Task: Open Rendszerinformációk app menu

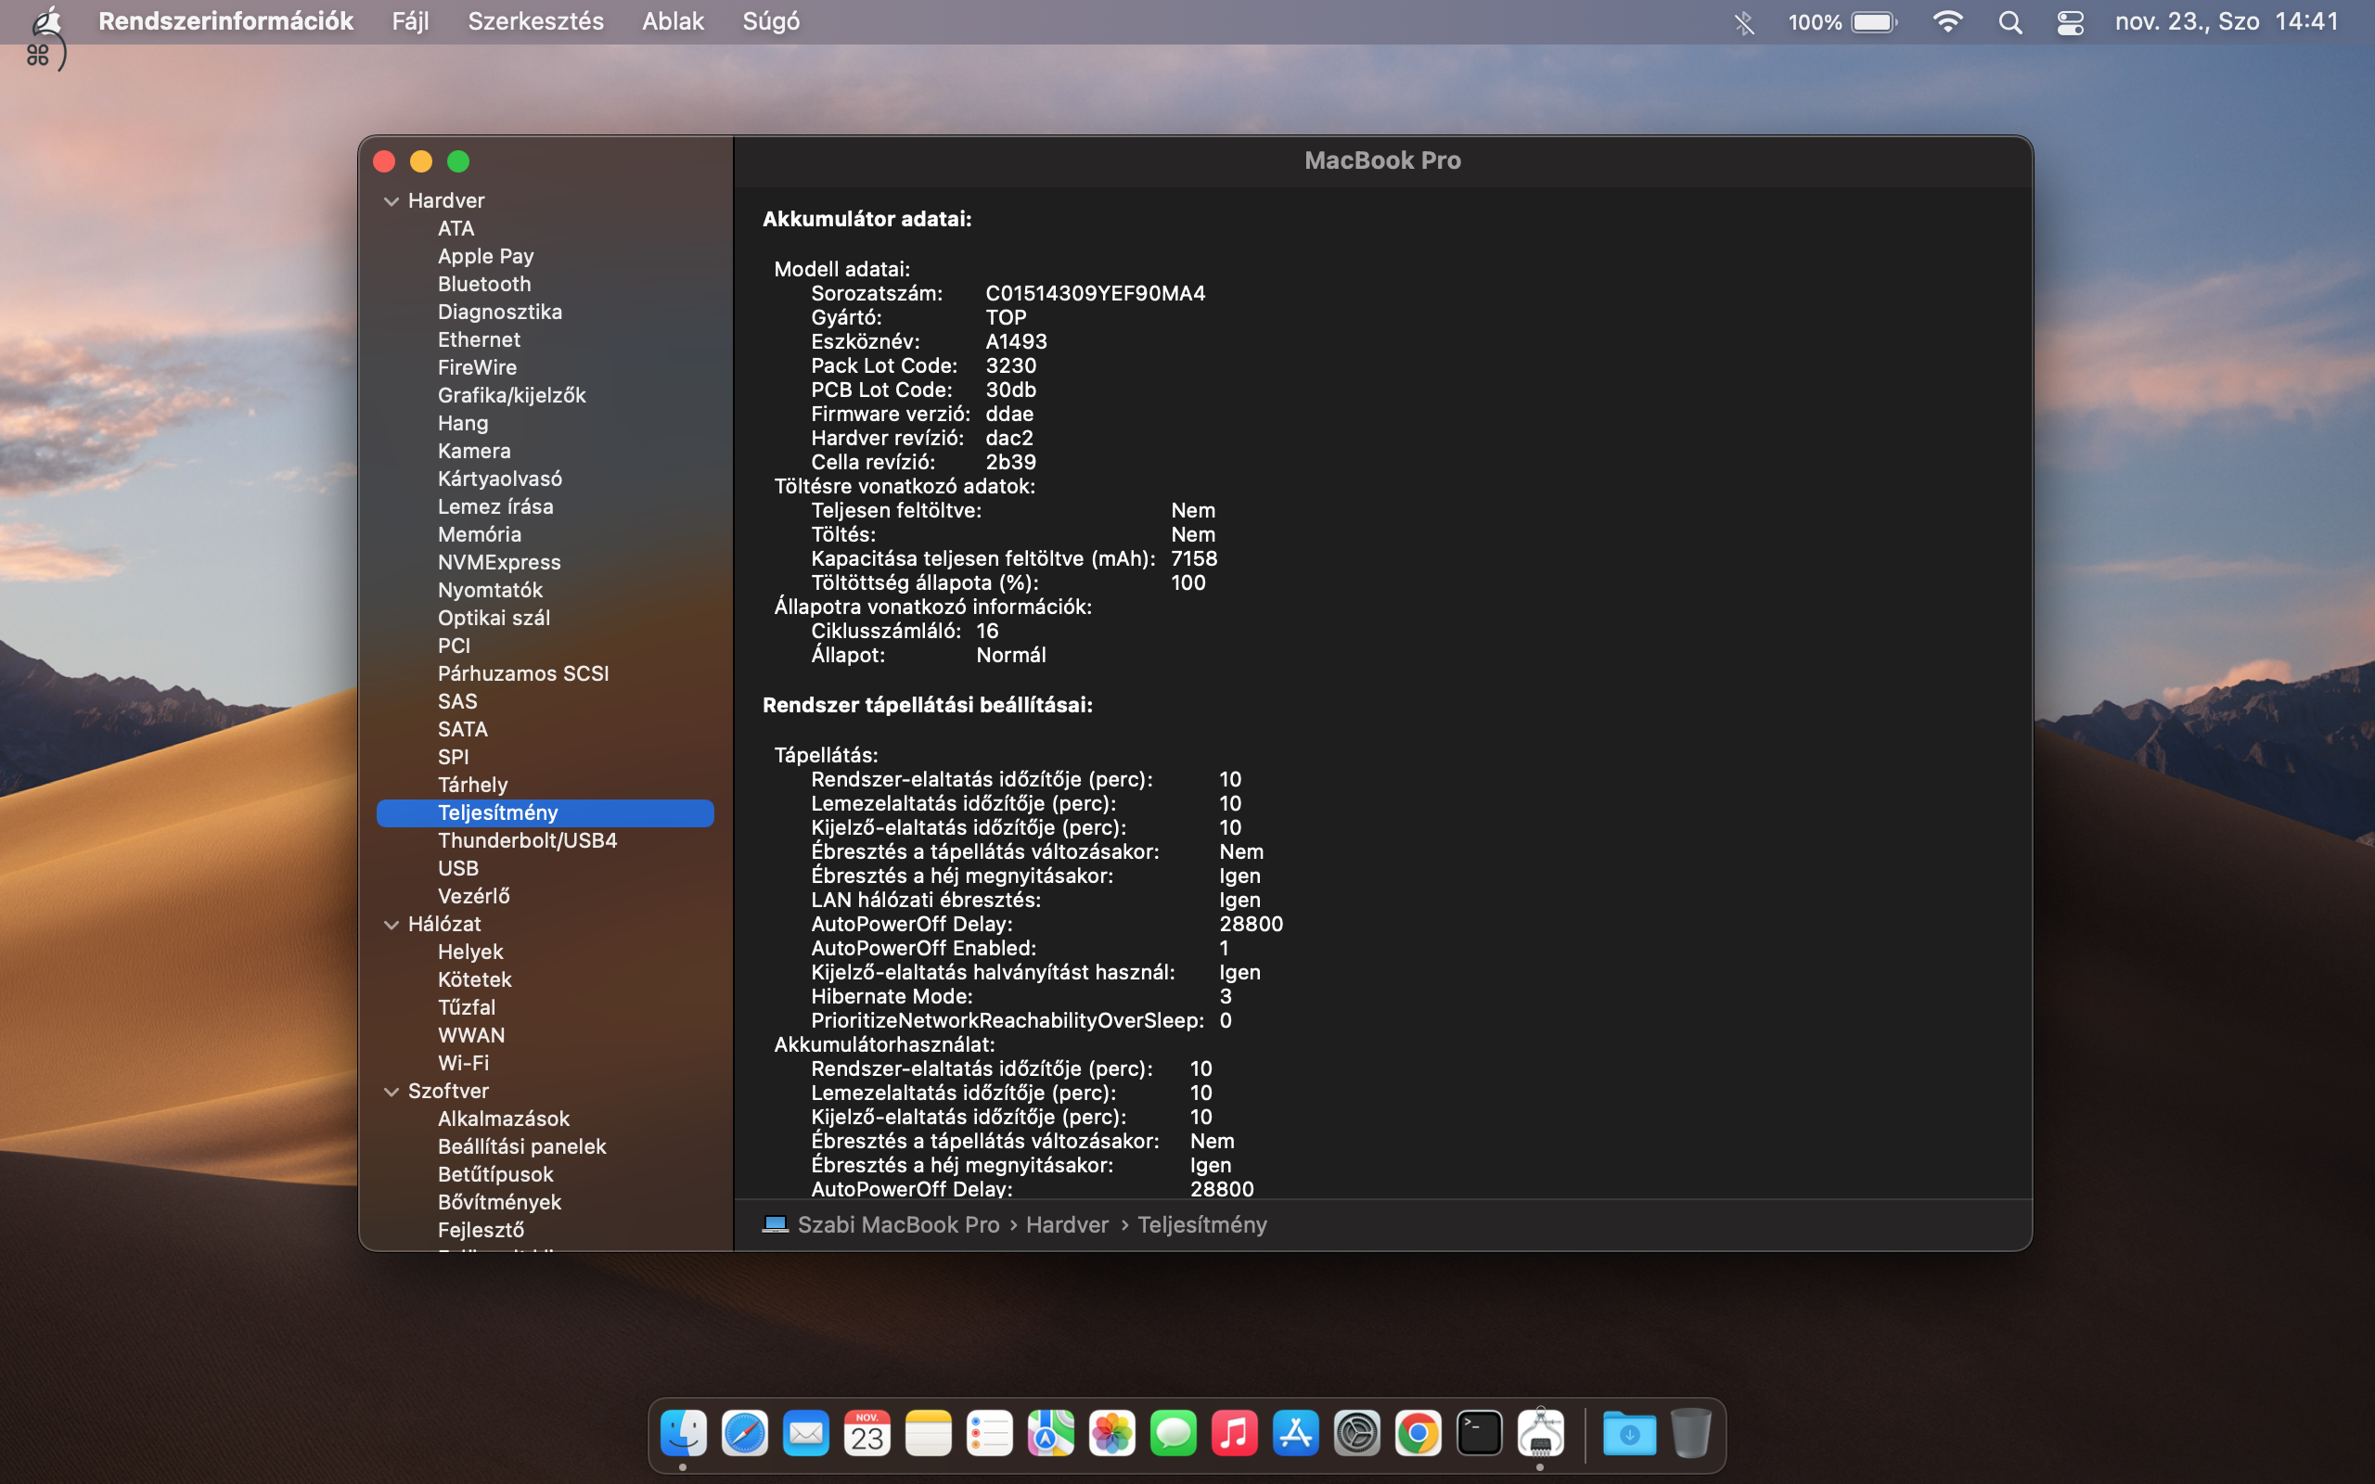Action: (x=225, y=21)
